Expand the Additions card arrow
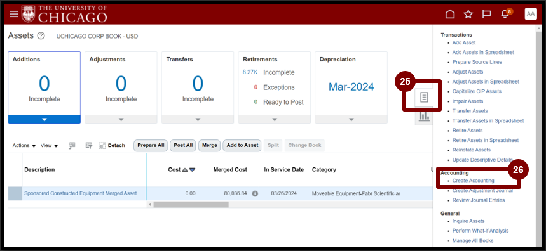 point(44,119)
